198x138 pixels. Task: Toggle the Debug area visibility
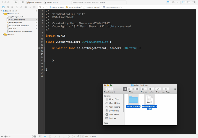[x=189, y=2]
